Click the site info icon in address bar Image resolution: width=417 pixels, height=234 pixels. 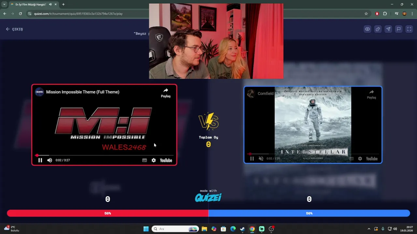30,14
